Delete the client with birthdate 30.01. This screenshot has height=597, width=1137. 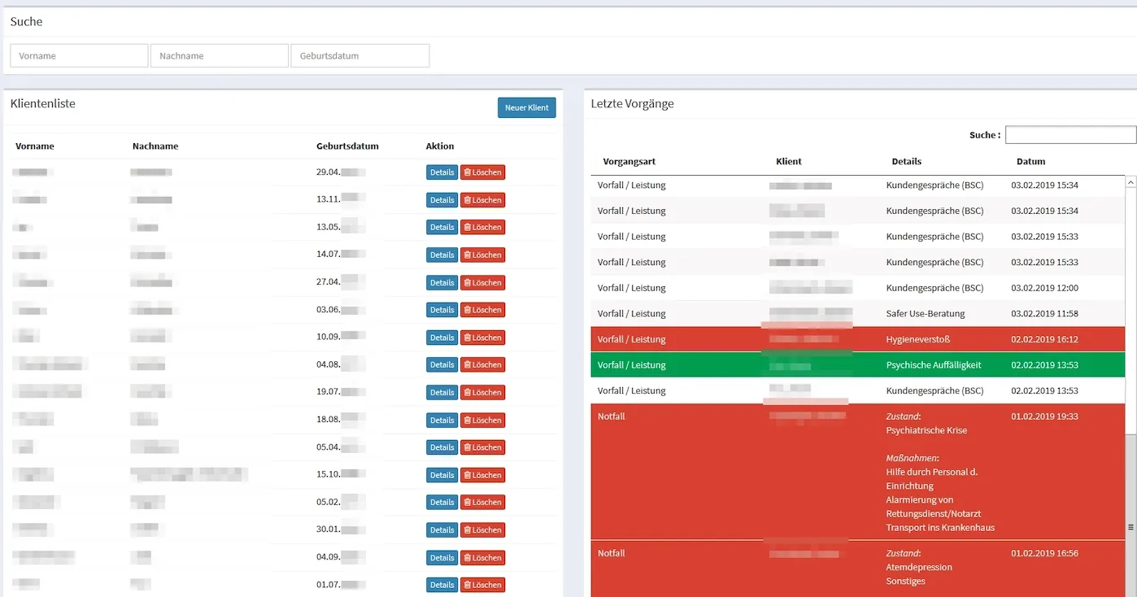pyautogui.click(x=482, y=529)
